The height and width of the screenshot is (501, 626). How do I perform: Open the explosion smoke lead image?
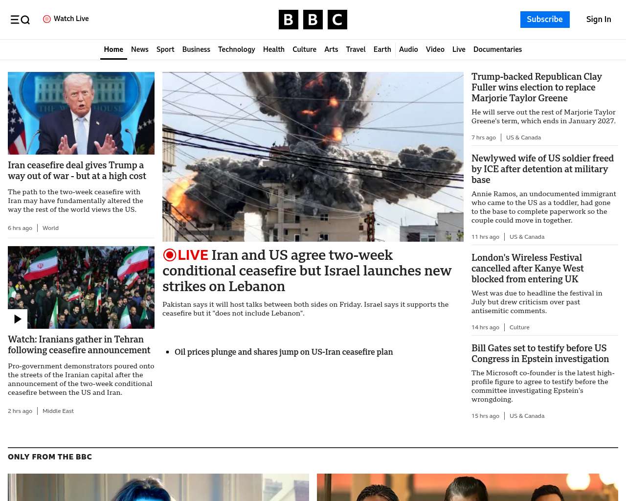coord(313,157)
